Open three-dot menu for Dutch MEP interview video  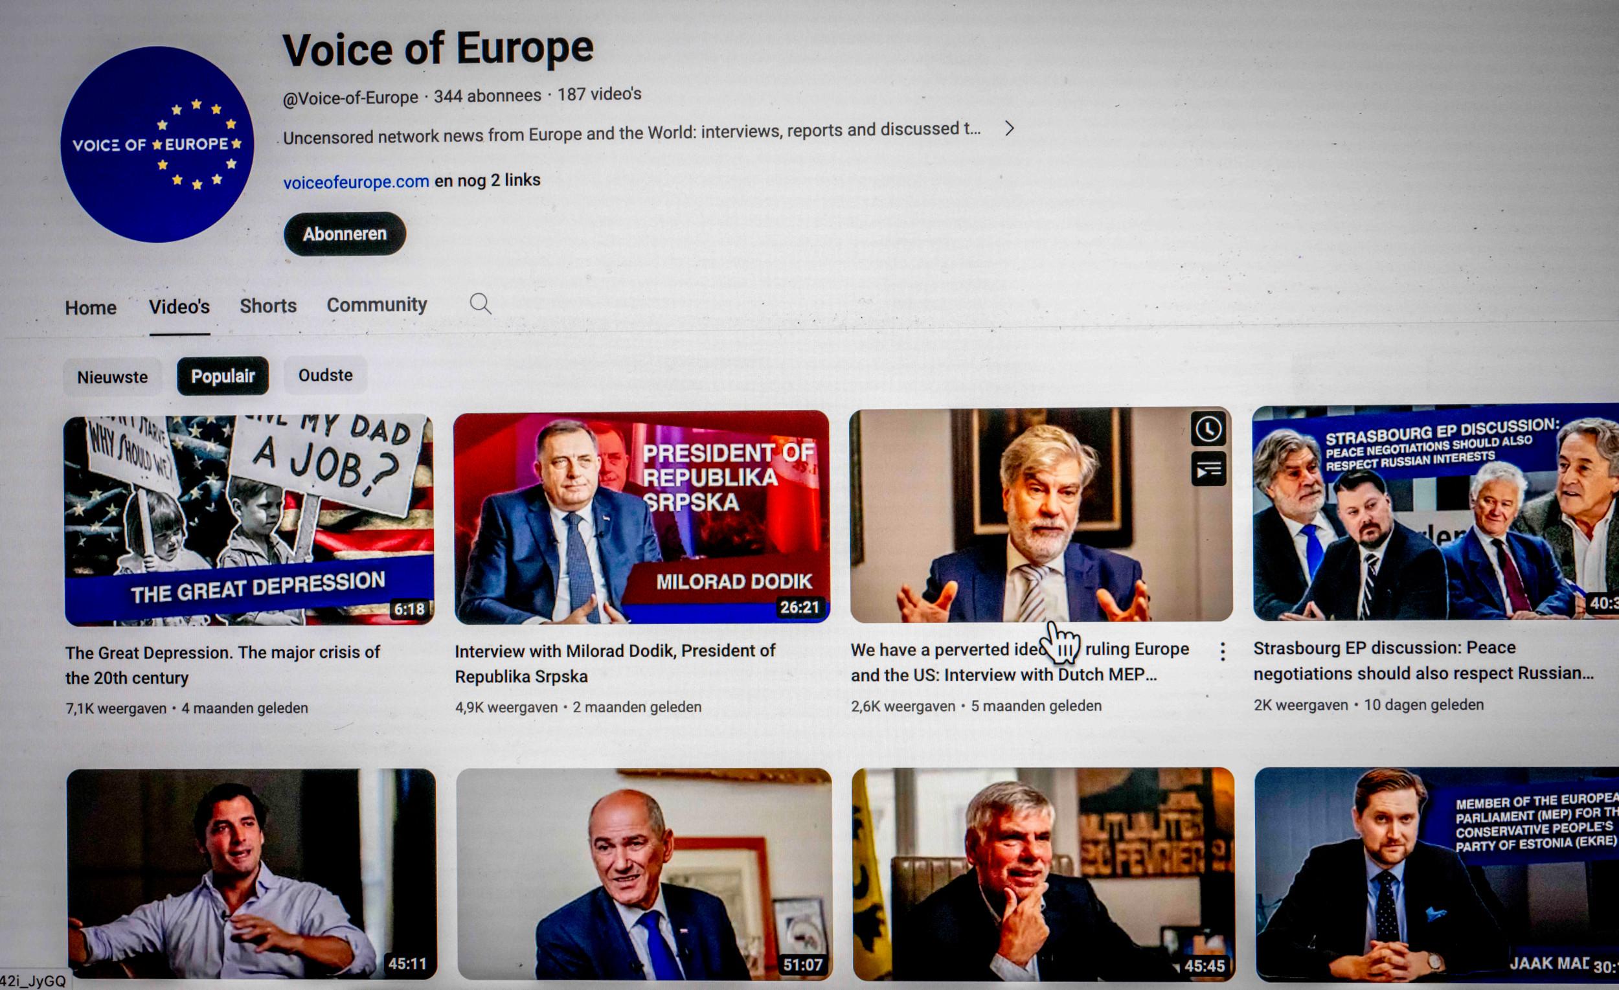[1222, 651]
